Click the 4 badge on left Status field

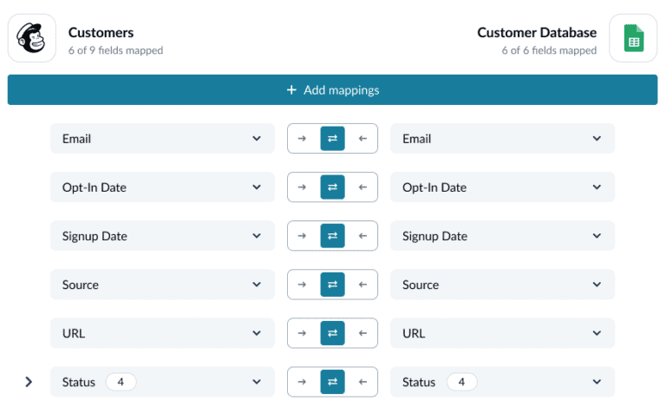tap(121, 382)
